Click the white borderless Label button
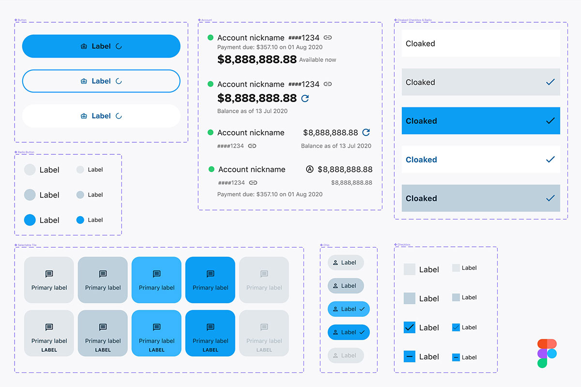This screenshot has height=387, width=581. click(x=101, y=116)
